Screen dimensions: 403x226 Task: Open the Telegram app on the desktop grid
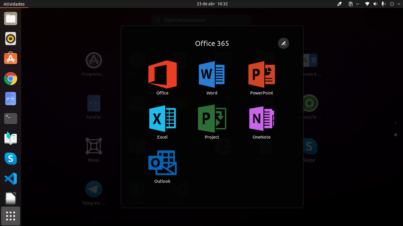tap(94, 189)
